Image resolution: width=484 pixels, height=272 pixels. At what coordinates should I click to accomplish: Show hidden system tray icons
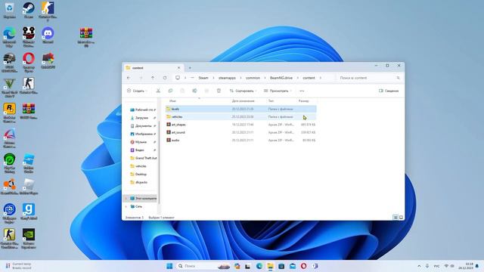(x=419, y=266)
